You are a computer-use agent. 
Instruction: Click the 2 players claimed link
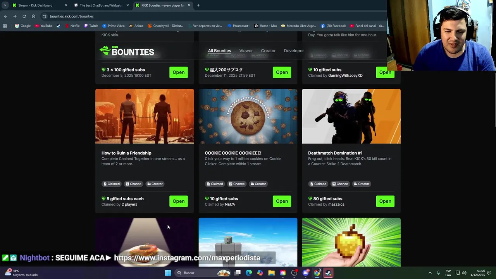coord(129,205)
